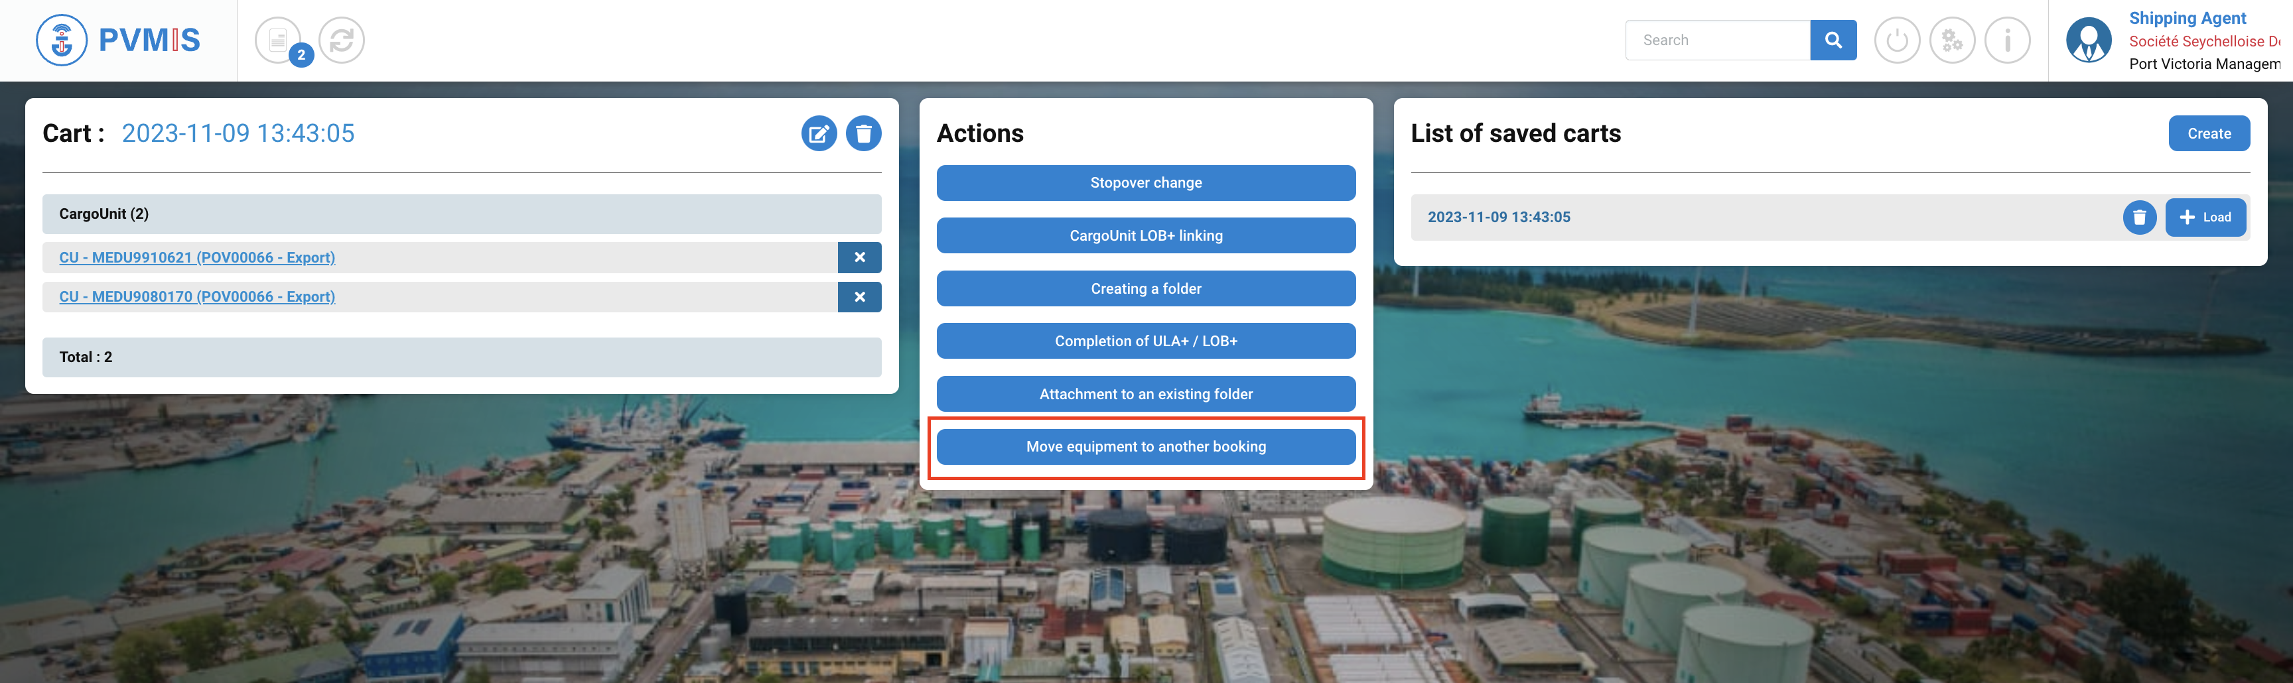The width and height of the screenshot is (2293, 683).
Task: Delete current cart using header trash icon
Action: click(x=863, y=133)
